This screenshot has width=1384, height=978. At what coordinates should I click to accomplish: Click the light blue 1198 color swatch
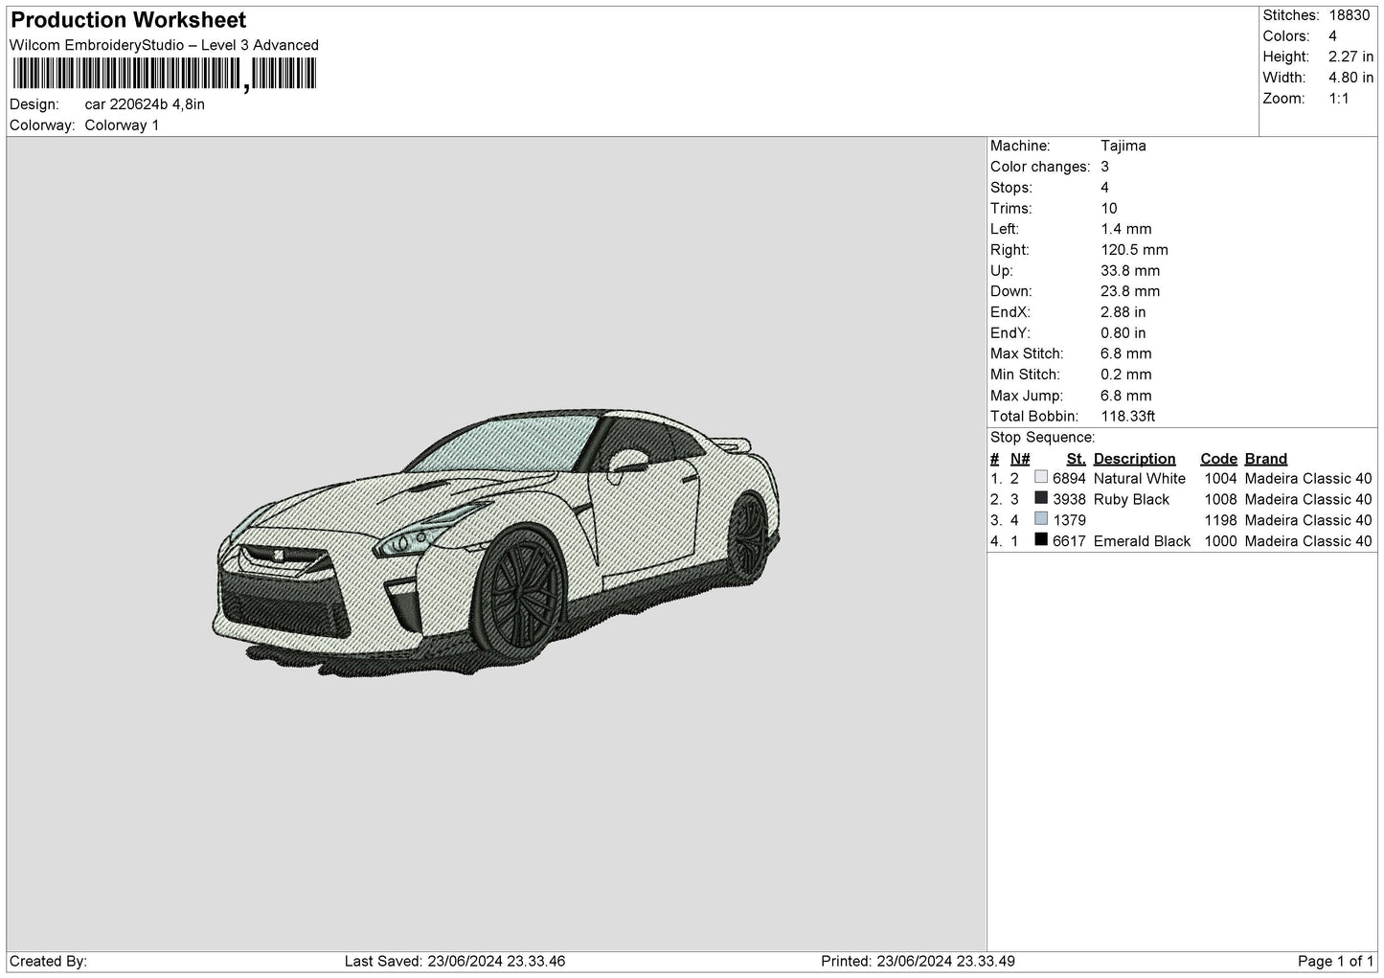click(x=1041, y=519)
